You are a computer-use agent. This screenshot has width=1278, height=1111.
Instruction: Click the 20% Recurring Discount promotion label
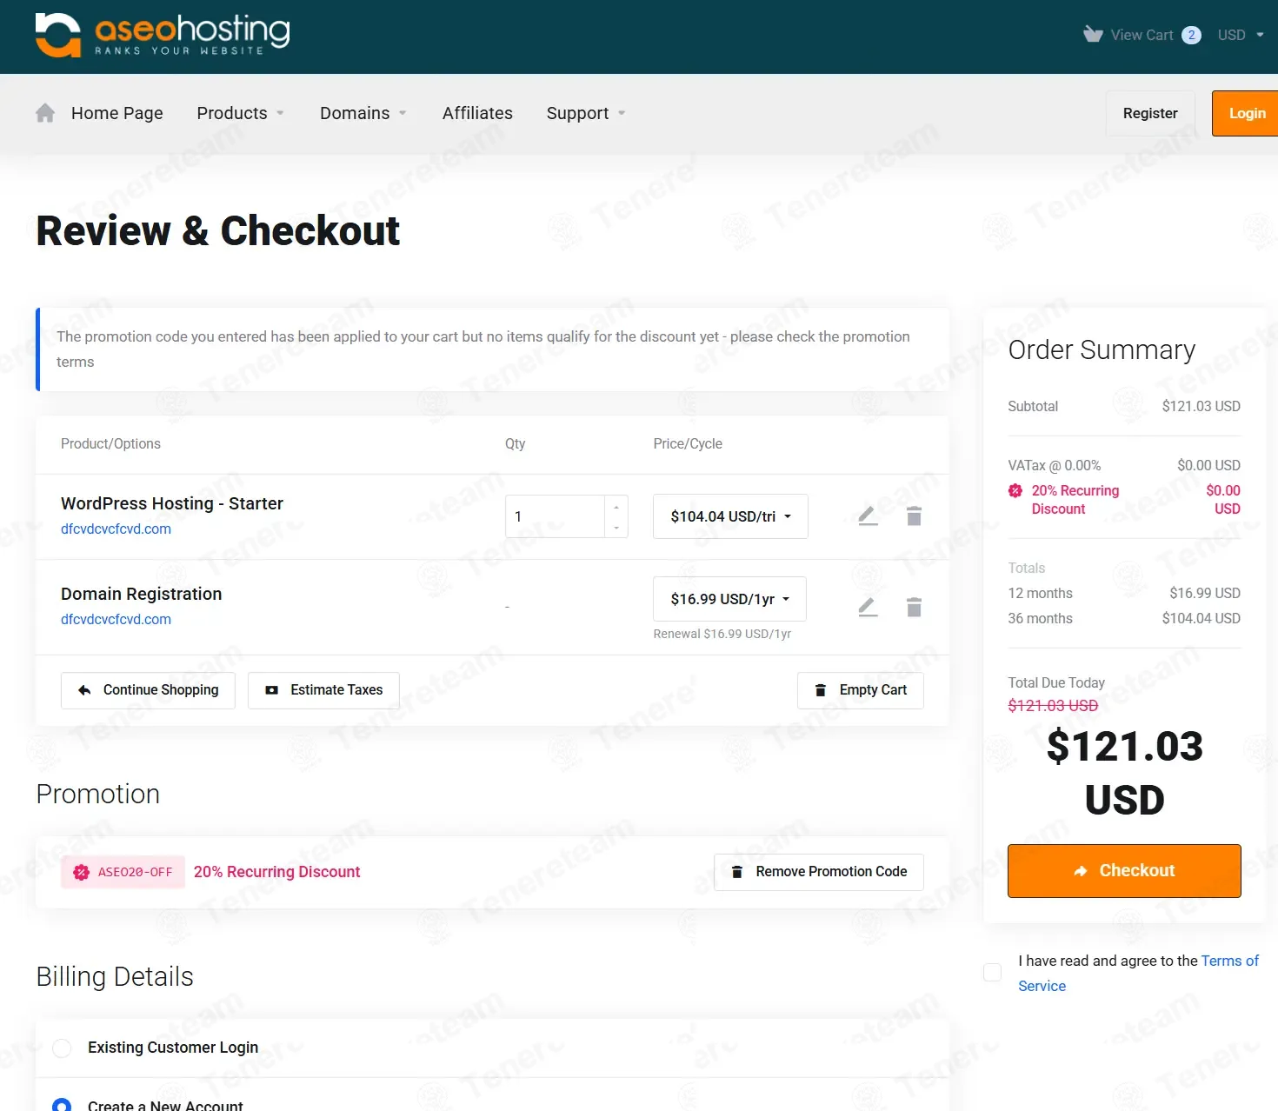pyautogui.click(x=276, y=872)
